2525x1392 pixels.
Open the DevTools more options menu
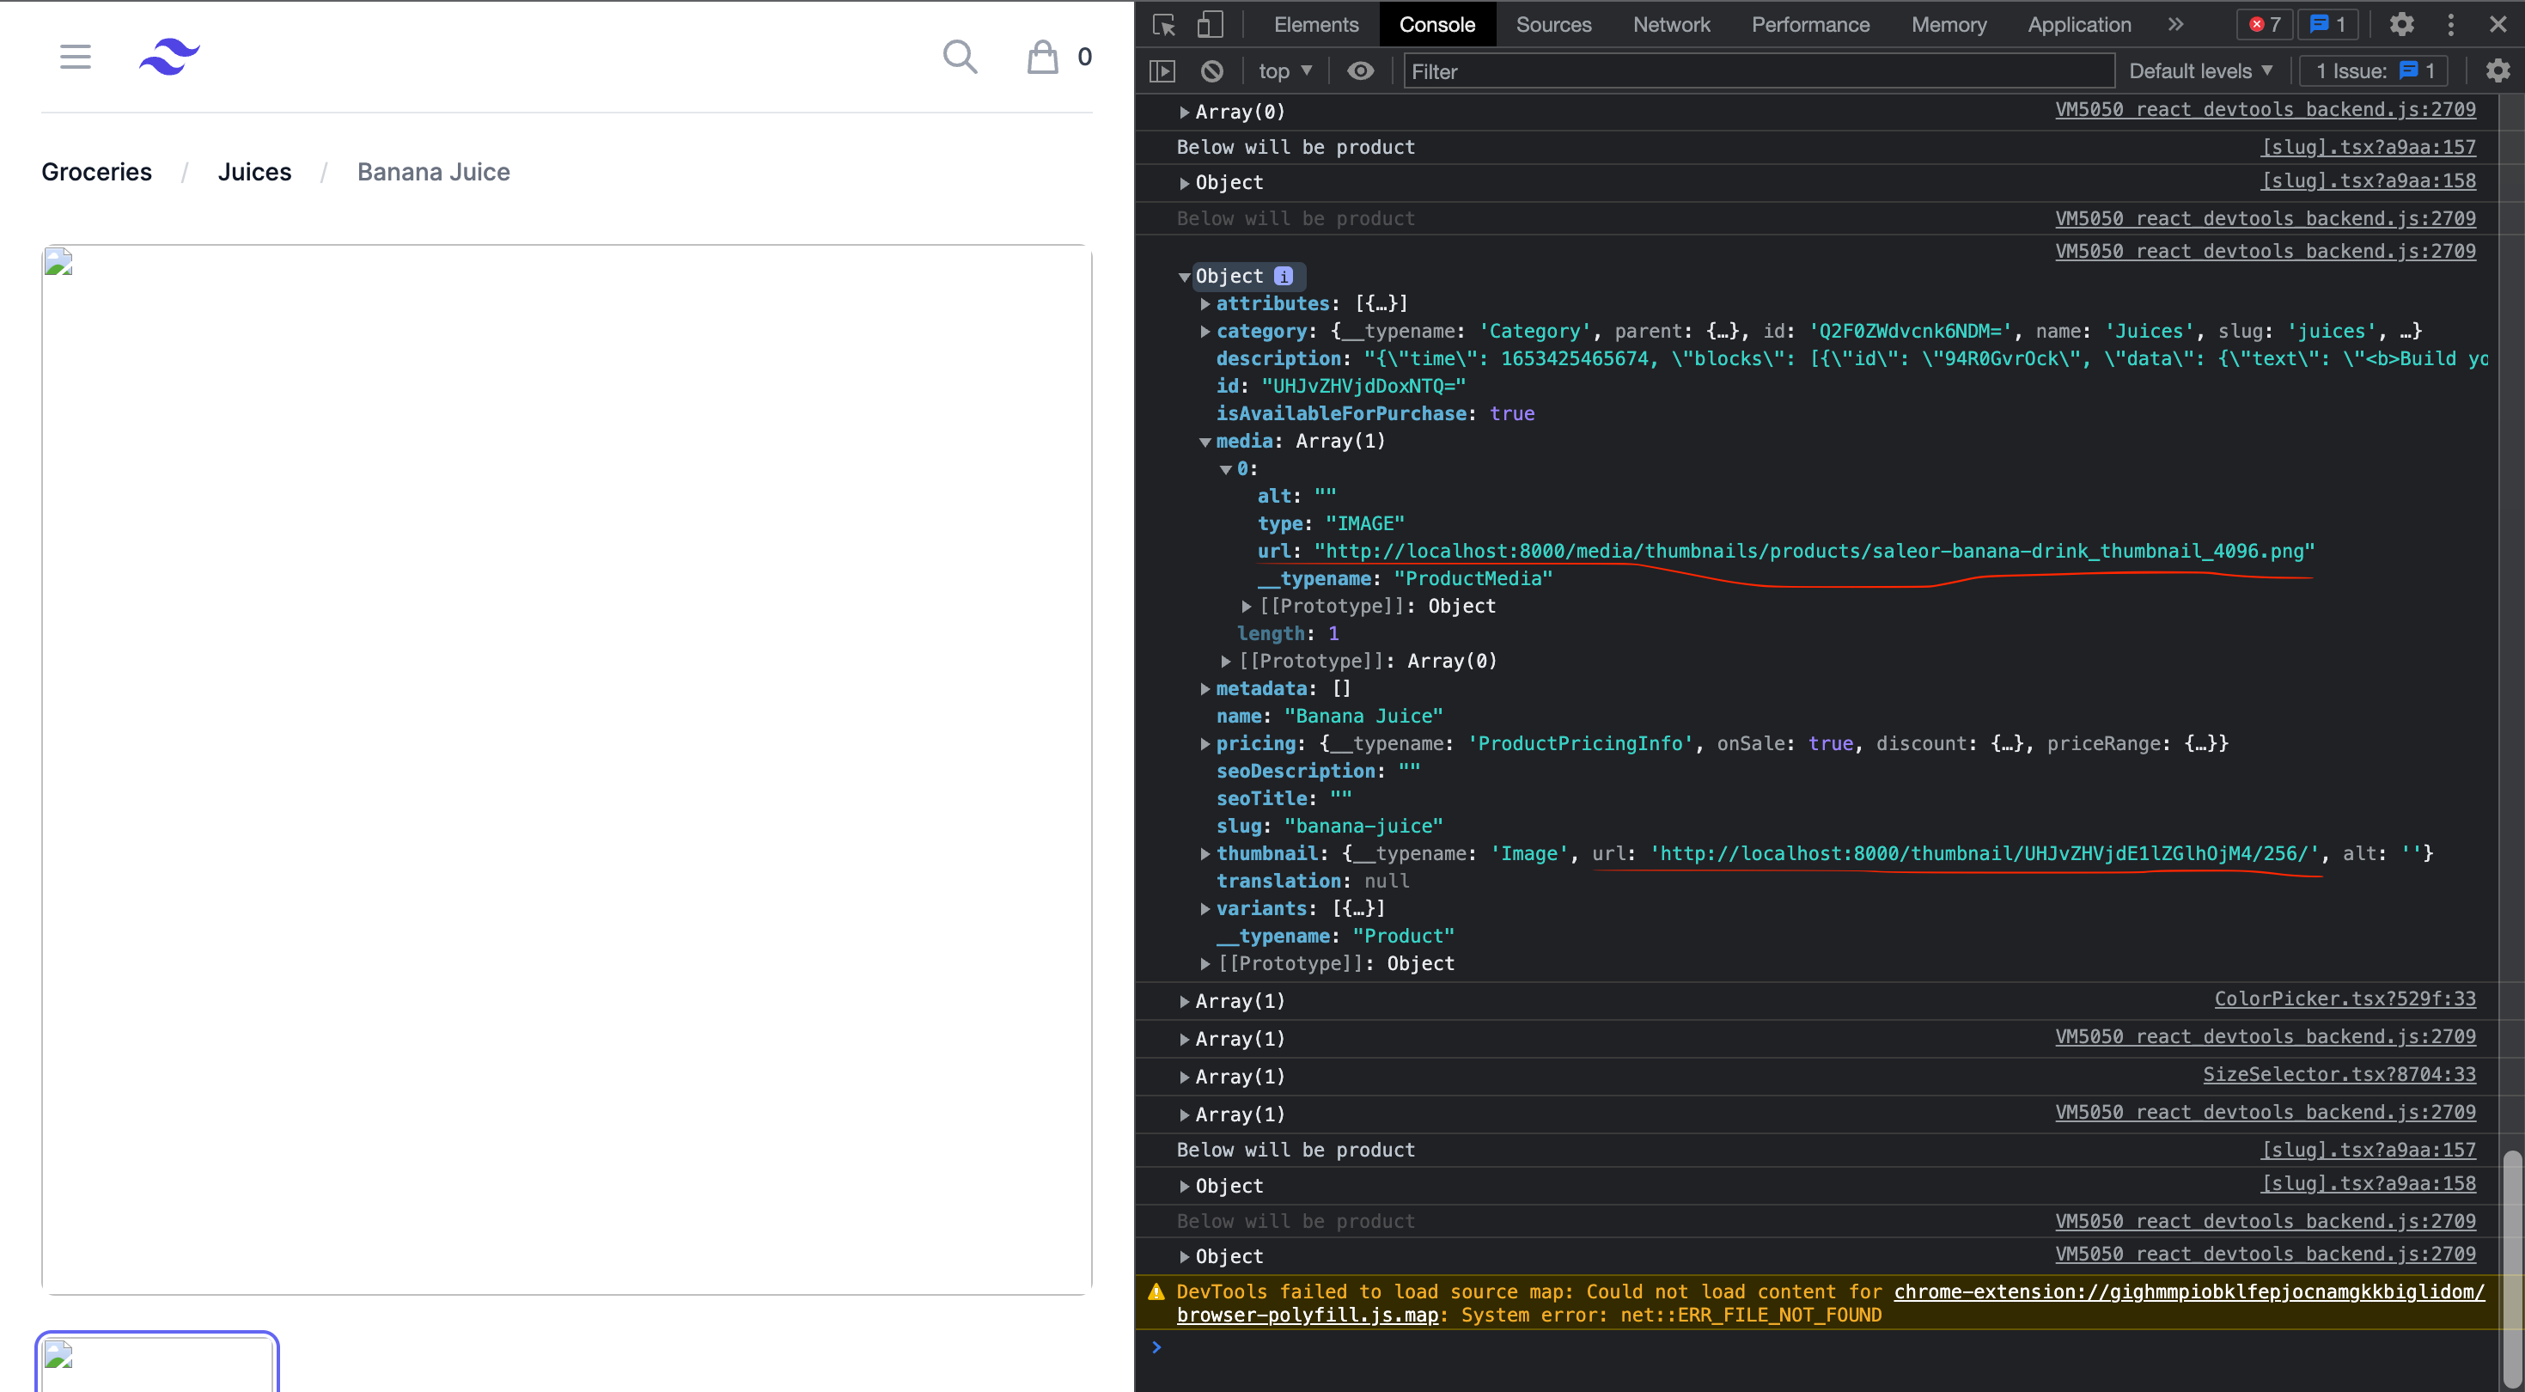pos(2450,25)
